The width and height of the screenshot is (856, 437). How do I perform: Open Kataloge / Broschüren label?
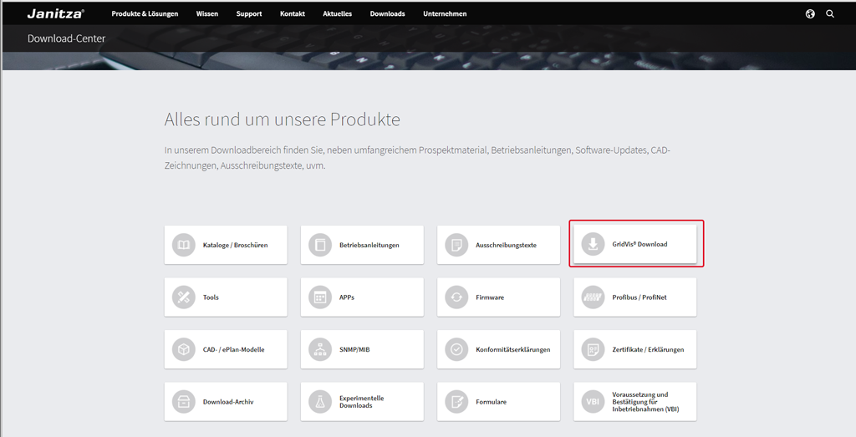click(235, 245)
